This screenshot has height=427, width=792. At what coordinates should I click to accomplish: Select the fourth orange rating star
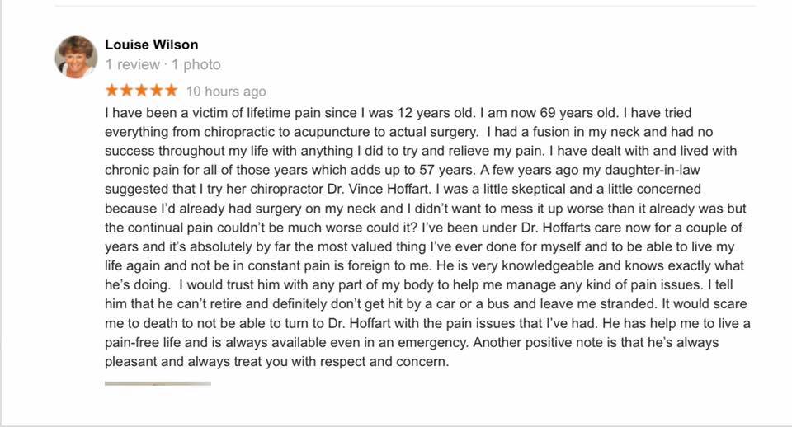157,91
